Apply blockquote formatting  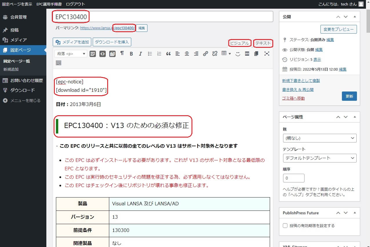pyautogui.click(x=168, y=54)
